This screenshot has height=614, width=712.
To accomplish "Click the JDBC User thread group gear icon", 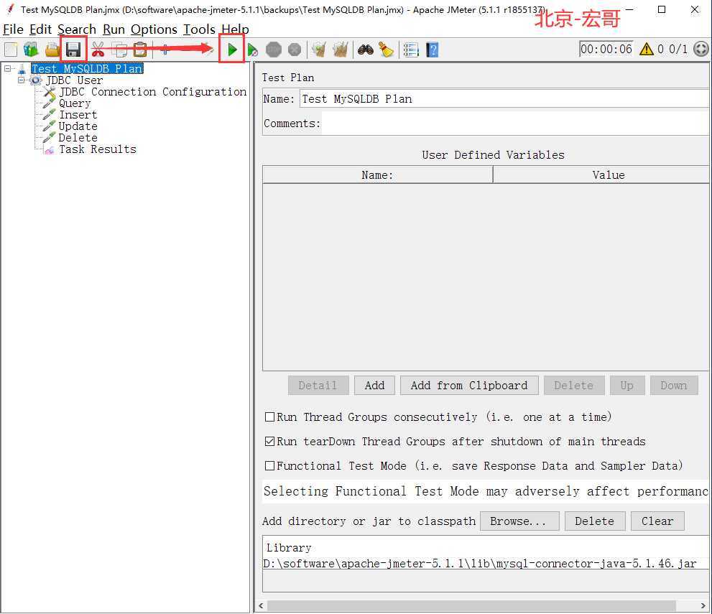I will pos(35,80).
